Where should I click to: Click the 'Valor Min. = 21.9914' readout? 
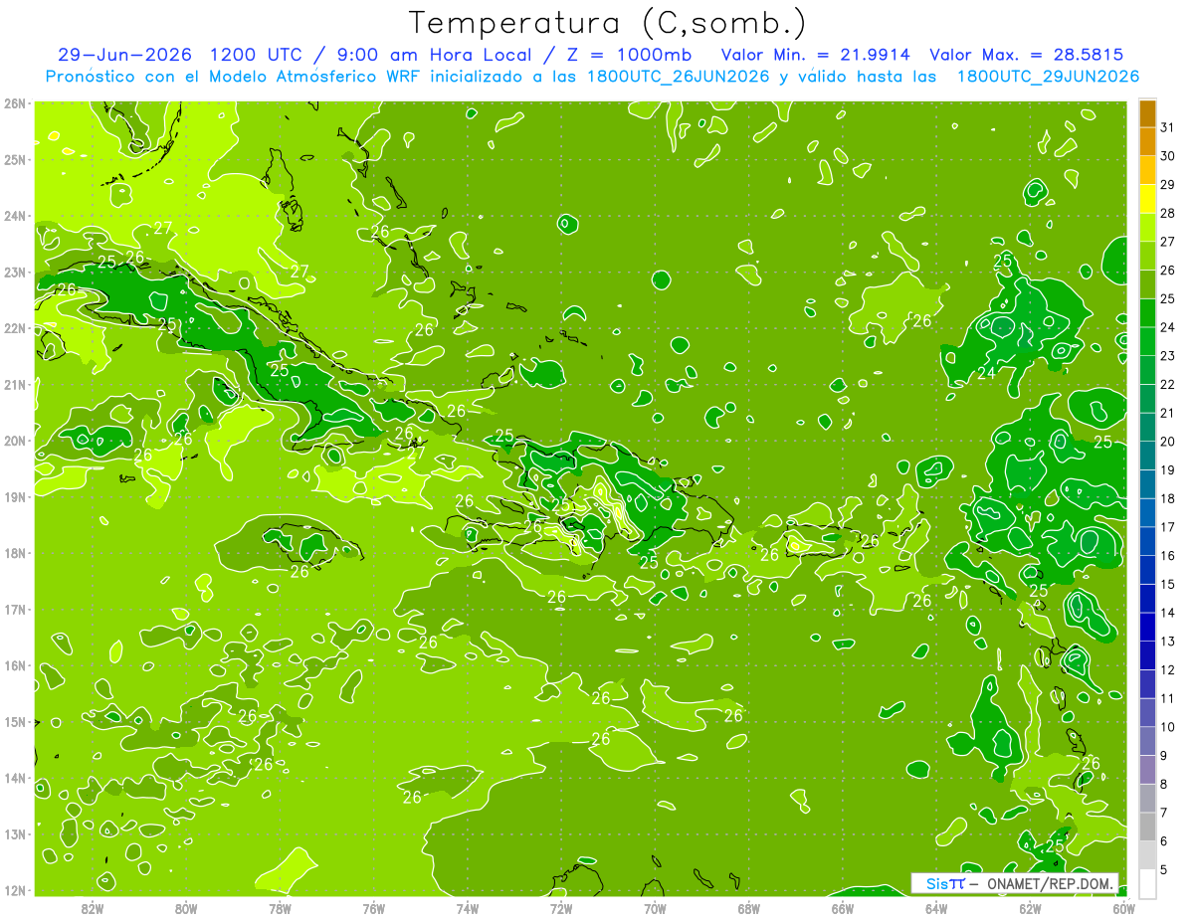point(815,55)
